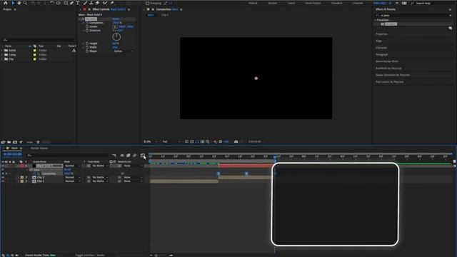Select the Hand tool
Viewport: 457px width, 257px height.
[x=19, y=3]
